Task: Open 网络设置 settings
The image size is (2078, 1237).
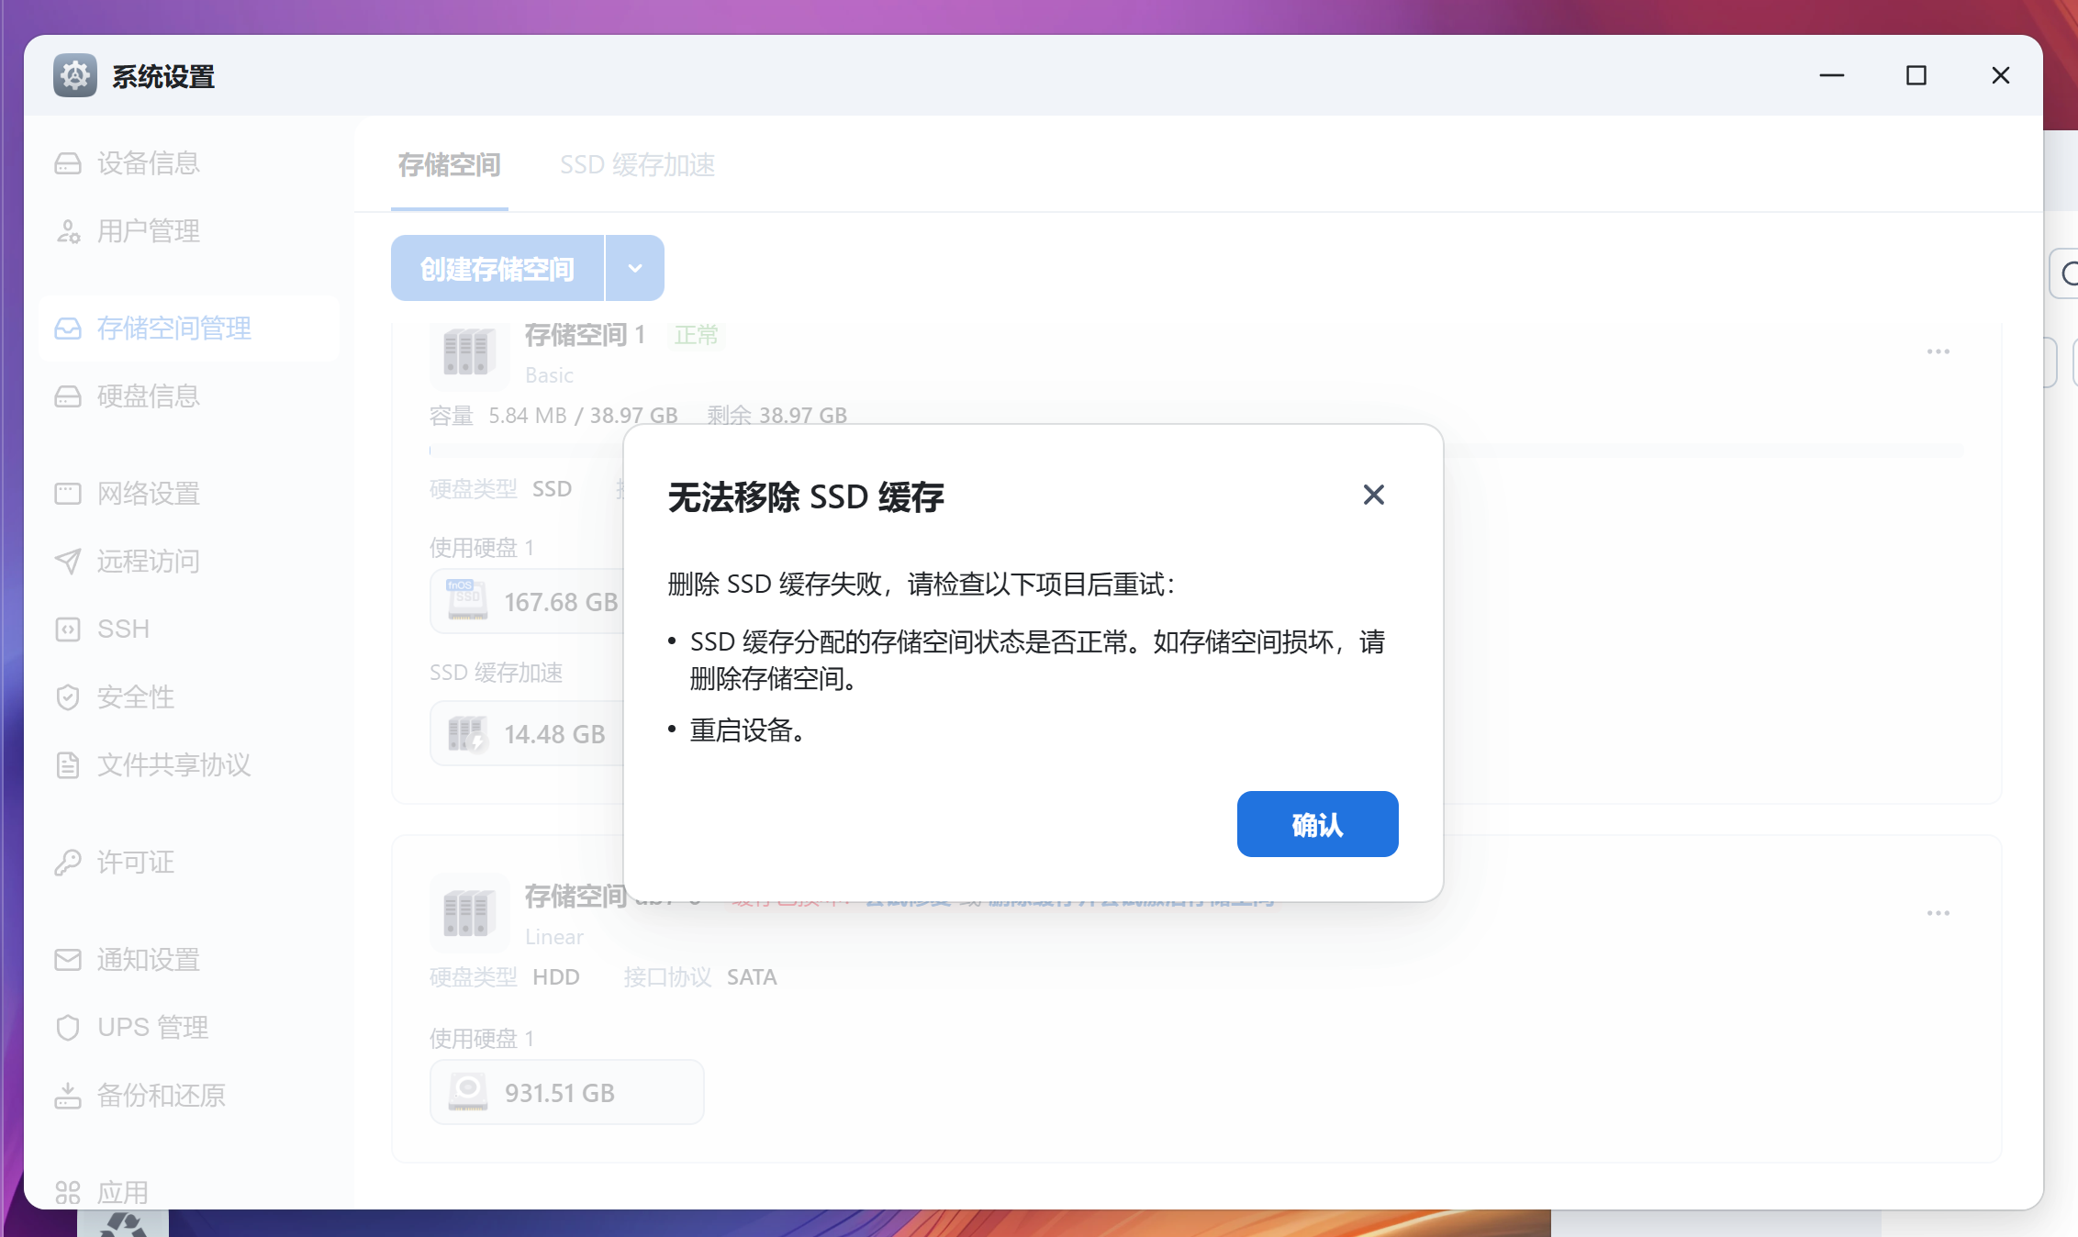Action: click(148, 493)
